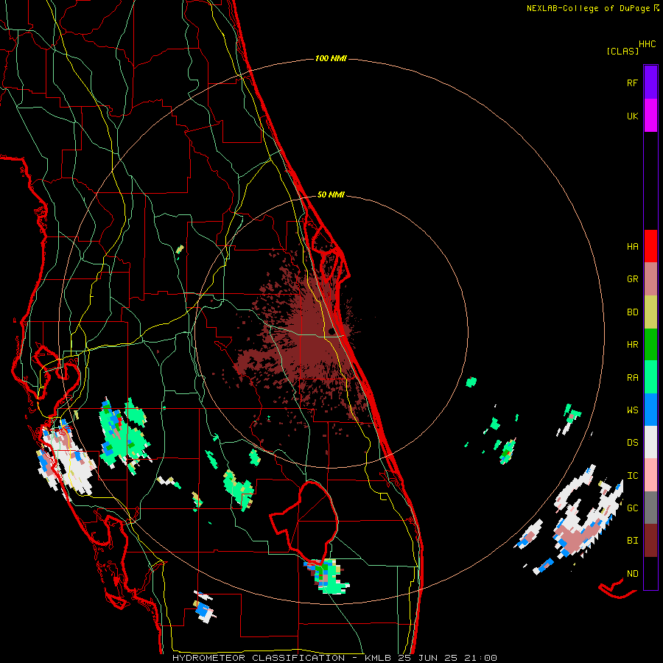Click the "100 NMI" range ring label
Image resolution: width=663 pixels, height=663 pixels.
(x=331, y=58)
